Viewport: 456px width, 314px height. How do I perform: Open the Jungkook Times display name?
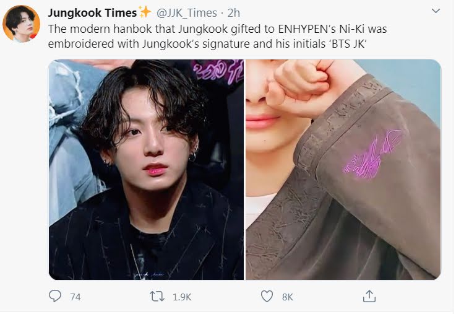(92, 13)
